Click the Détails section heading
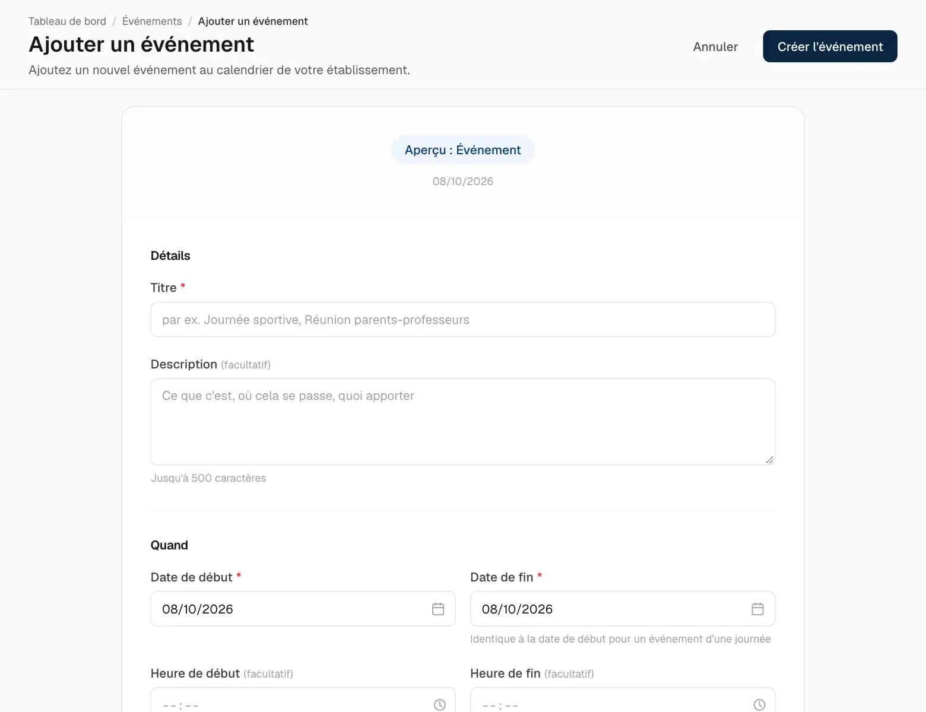 (170, 256)
